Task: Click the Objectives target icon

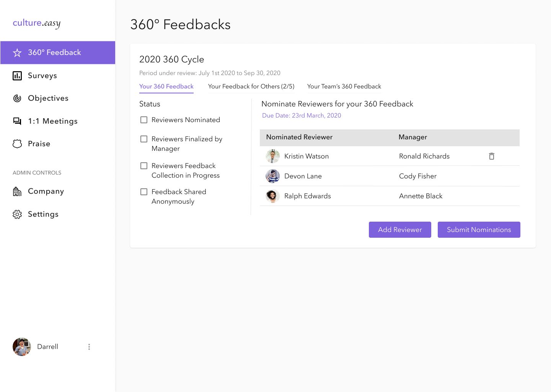Action: [17, 98]
